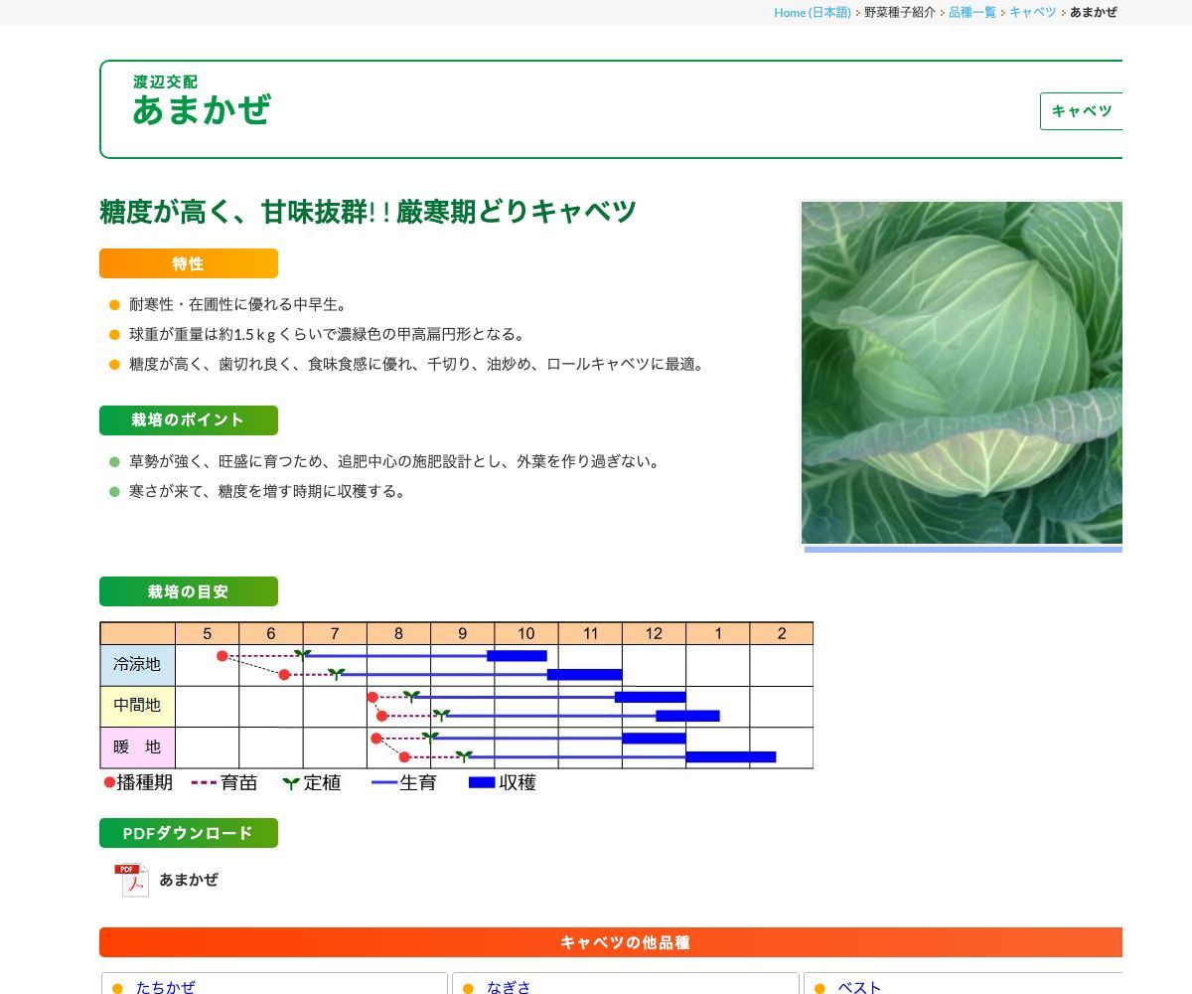Open the たちかぜ variety link
This screenshot has height=994, width=1192.
point(166,987)
